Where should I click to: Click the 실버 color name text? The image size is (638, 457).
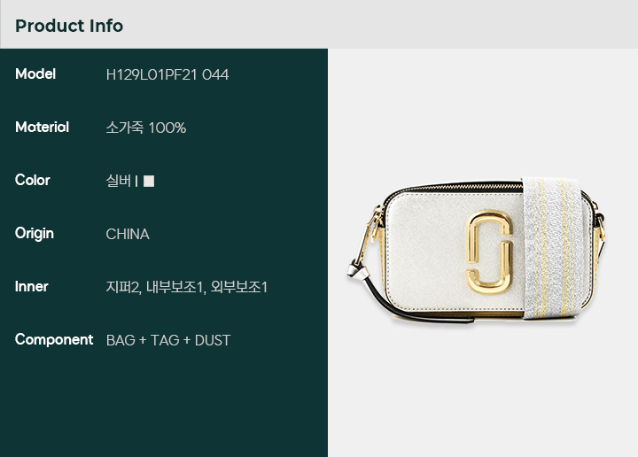click(x=119, y=181)
